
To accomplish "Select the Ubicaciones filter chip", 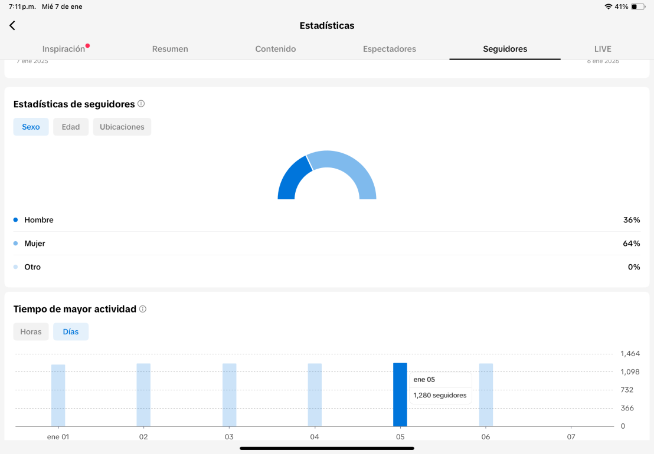I will click(x=122, y=127).
